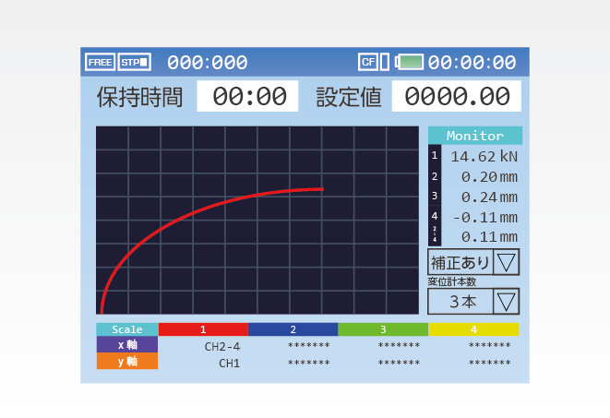
Task: Click the purple x軸 row label
Action: point(127,344)
